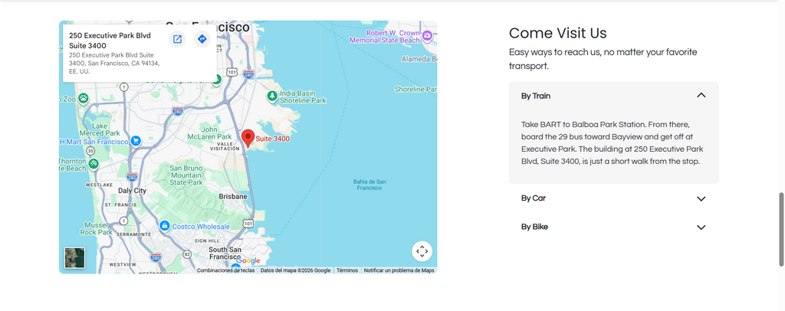Expand the By Car chevron

coord(701,198)
